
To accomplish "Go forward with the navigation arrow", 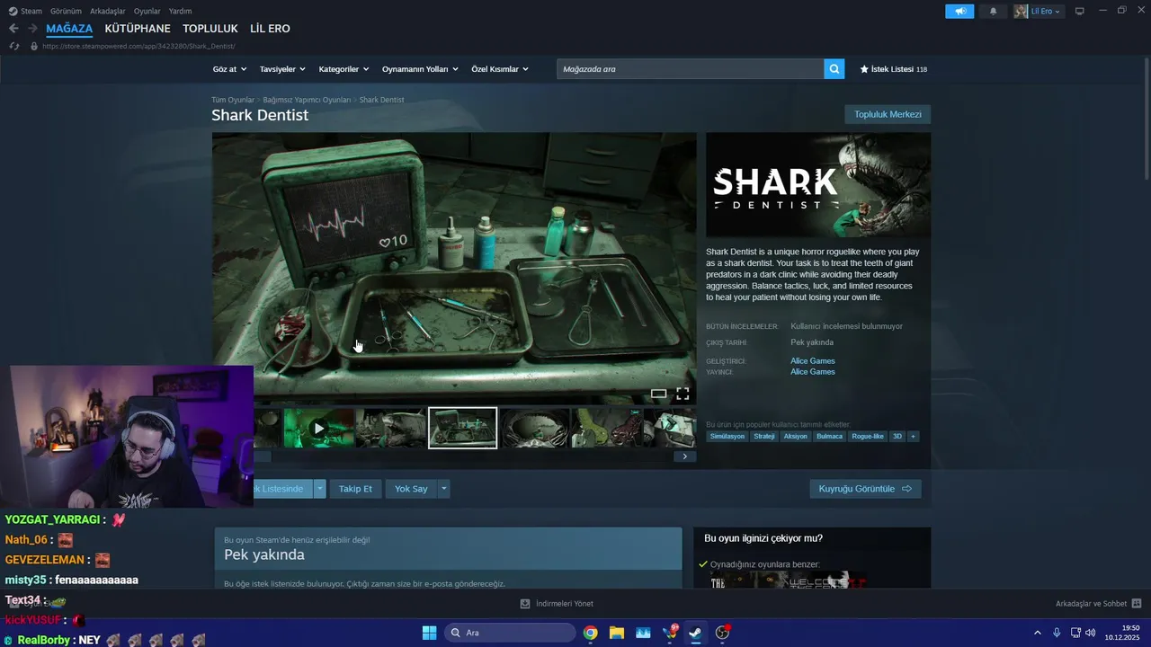I will (32, 29).
